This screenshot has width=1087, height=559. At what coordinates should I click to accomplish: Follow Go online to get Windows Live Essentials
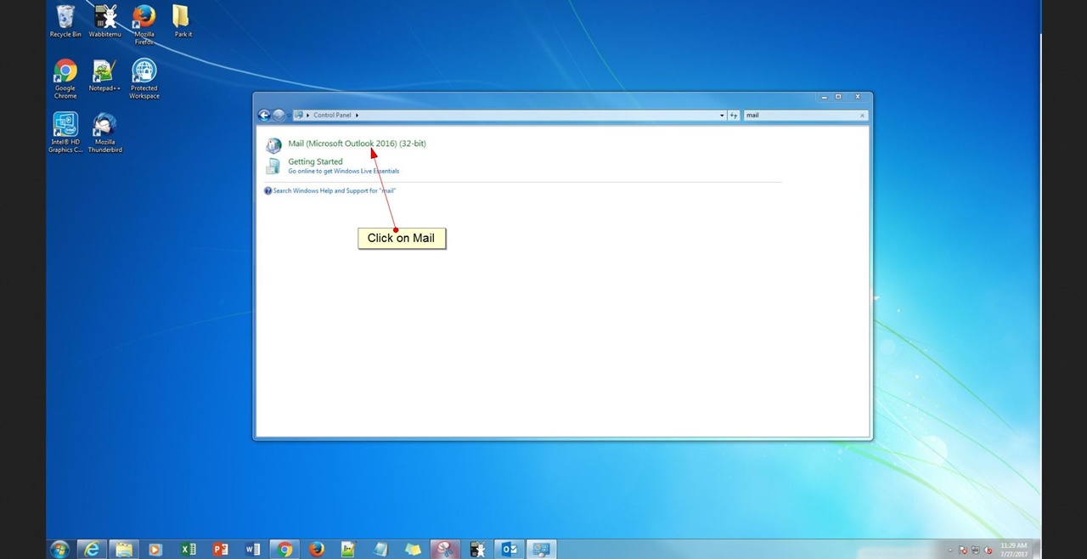click(343, 172)
